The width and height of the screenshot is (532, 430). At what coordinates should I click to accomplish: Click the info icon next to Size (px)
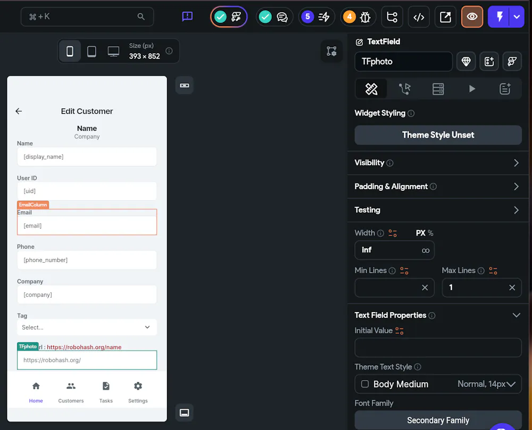169,51
